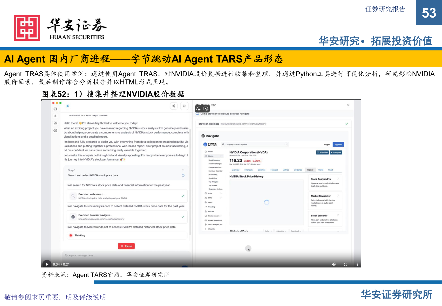Click the chat panel scrollbar
The width and height of the screenshot is (442, 306).
tap(190, 181)
